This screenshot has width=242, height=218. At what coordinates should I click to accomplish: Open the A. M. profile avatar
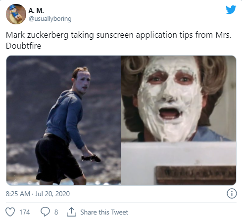click(16, 14)
